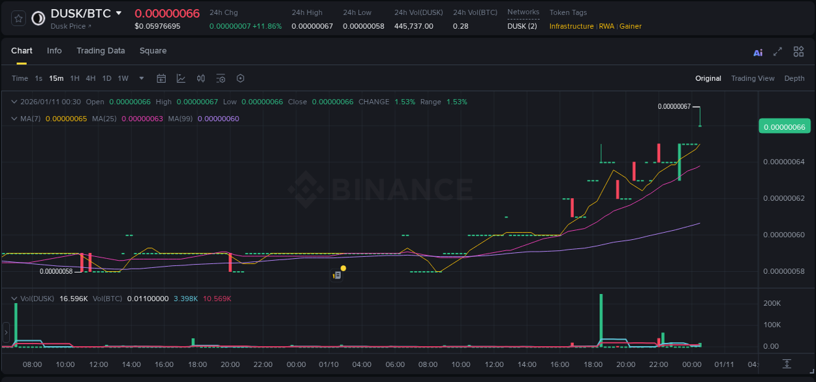Click the RWA token tag link
This screenshot has width=816, height=382.
point(606,26)
